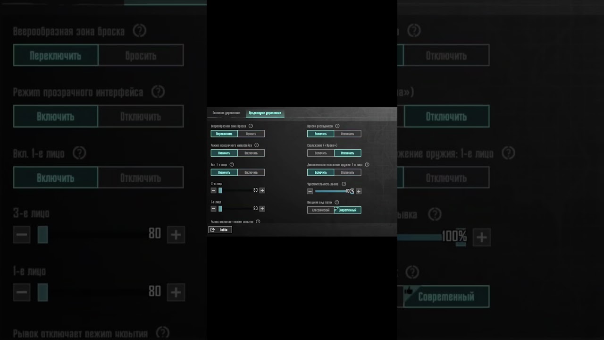This screenshot has width=604, height=340.
Task: Open help icon next to Вкл. 1-е лицо
Action: (232, 165)
